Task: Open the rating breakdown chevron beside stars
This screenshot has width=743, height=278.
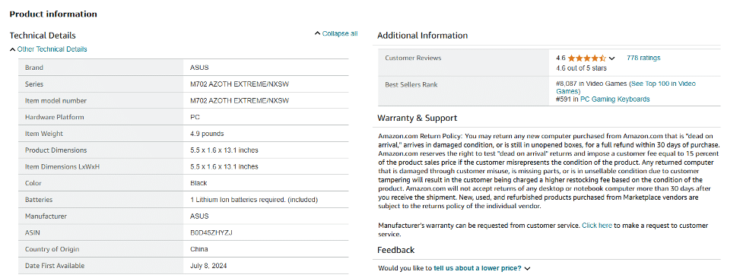Action: [x=611, y=58]
